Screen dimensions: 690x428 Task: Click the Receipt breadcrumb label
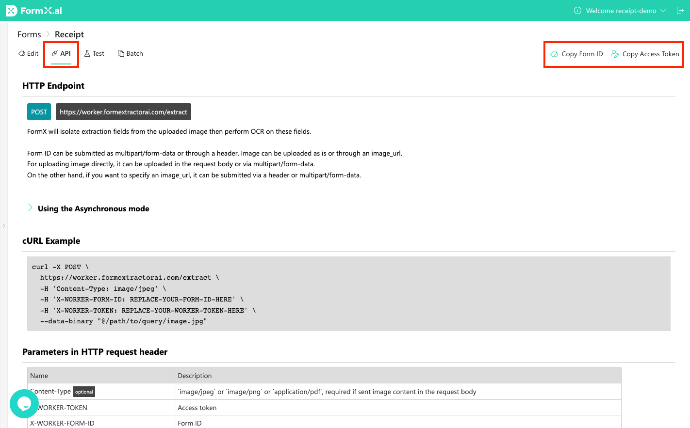69,34
